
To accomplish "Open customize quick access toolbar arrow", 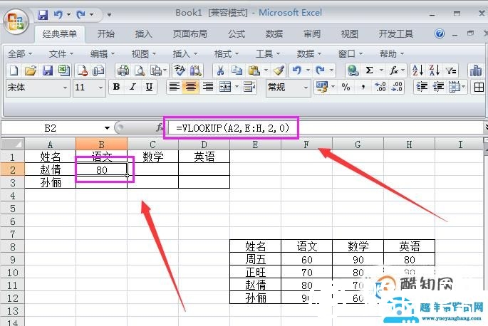I will point(109,14).
